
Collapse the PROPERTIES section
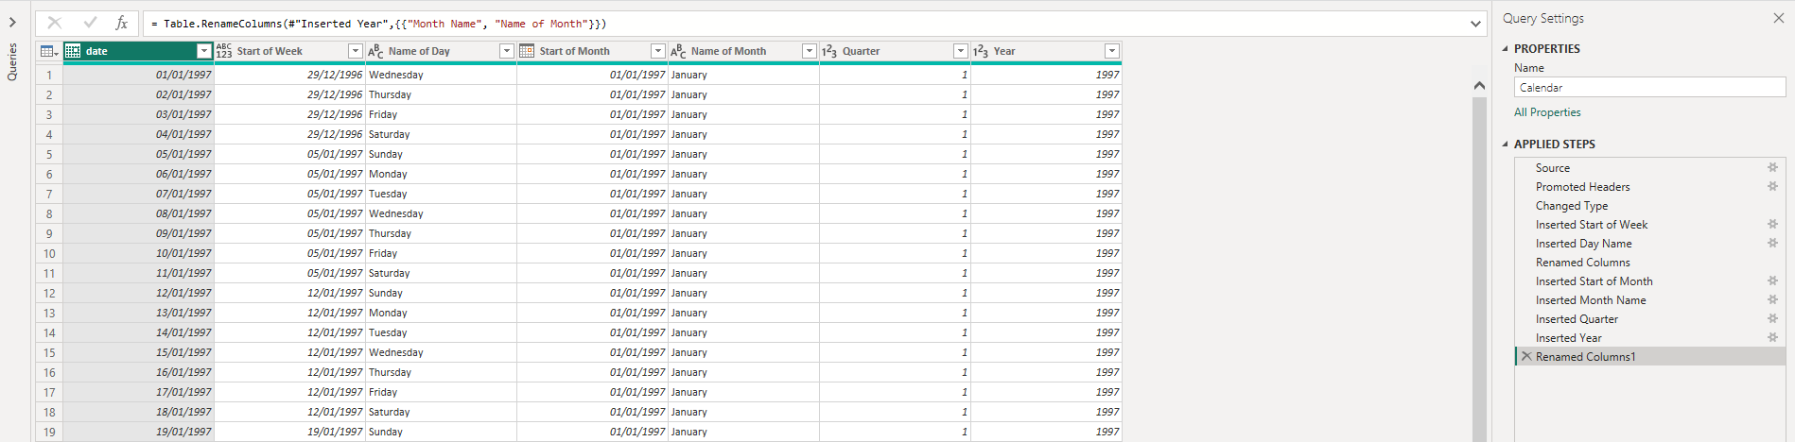(1506, 48)
